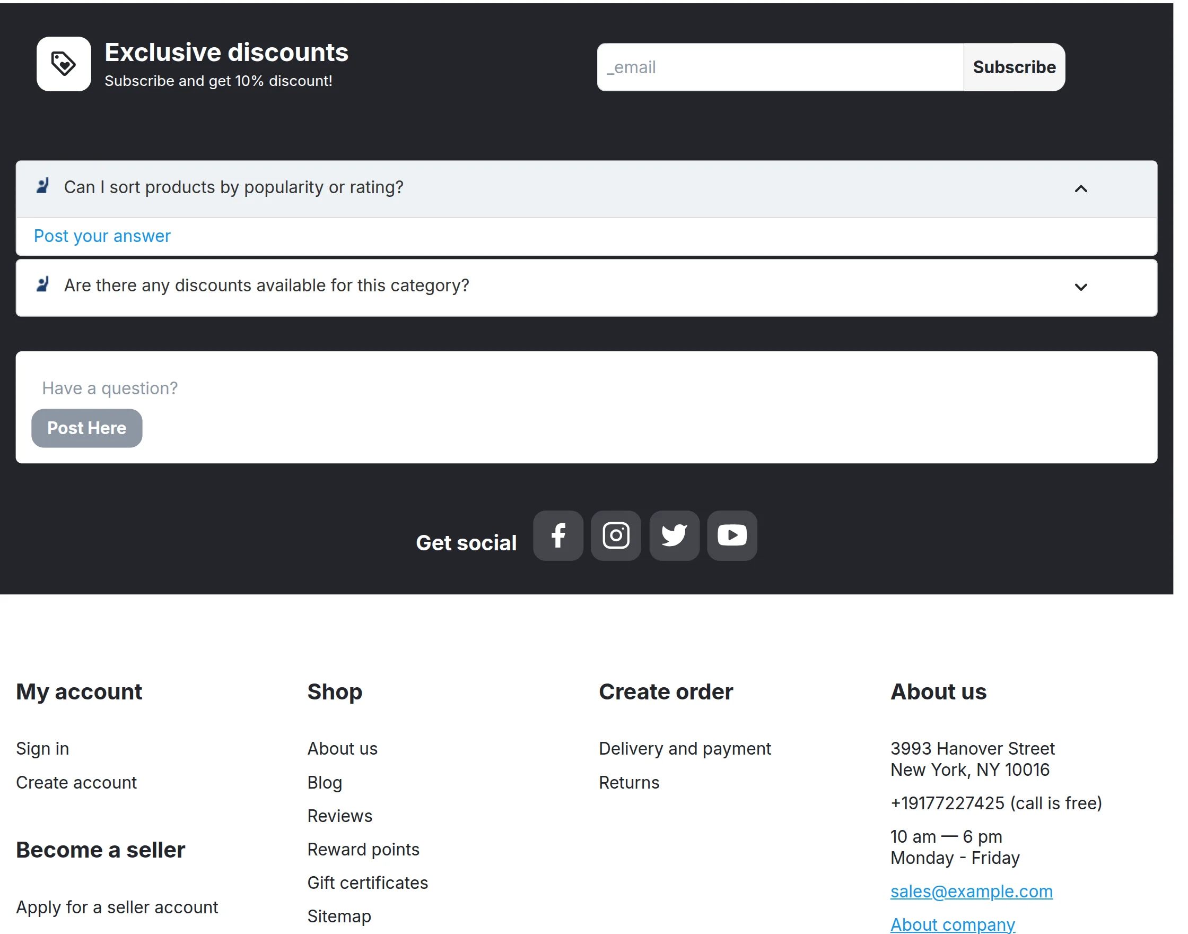Viewport: 1188px width, 934px height.
Task: Click the Subscribe button
Action: coord(1014,67)
